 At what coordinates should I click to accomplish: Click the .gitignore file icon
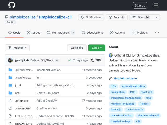(x=10, y=101)
